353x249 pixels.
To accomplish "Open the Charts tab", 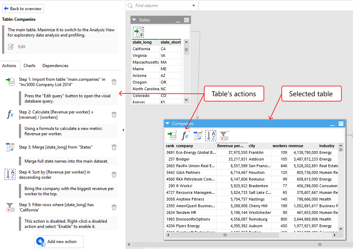I will [29, 66].
